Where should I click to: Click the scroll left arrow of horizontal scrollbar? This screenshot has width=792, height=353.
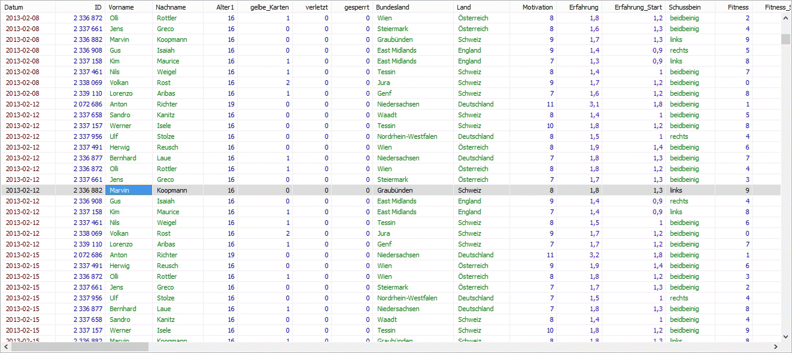(x=5, y=347)
